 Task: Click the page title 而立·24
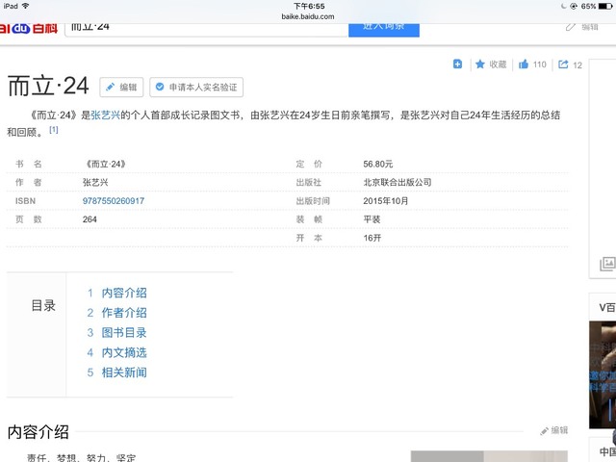[48, 86]
